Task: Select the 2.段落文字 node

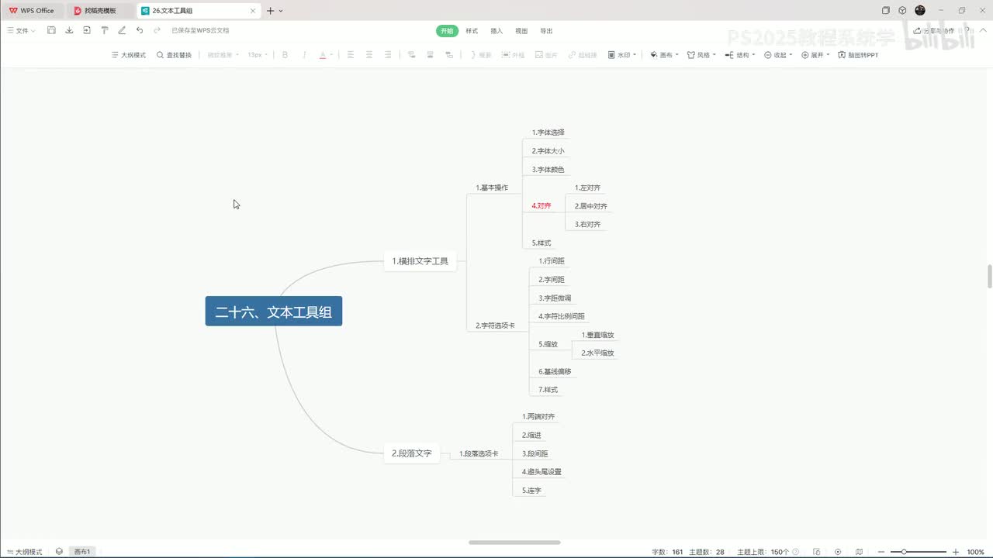Action: pos(412,453)
